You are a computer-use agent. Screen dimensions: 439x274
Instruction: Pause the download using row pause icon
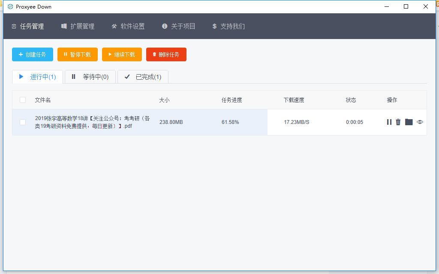point(389,122)
